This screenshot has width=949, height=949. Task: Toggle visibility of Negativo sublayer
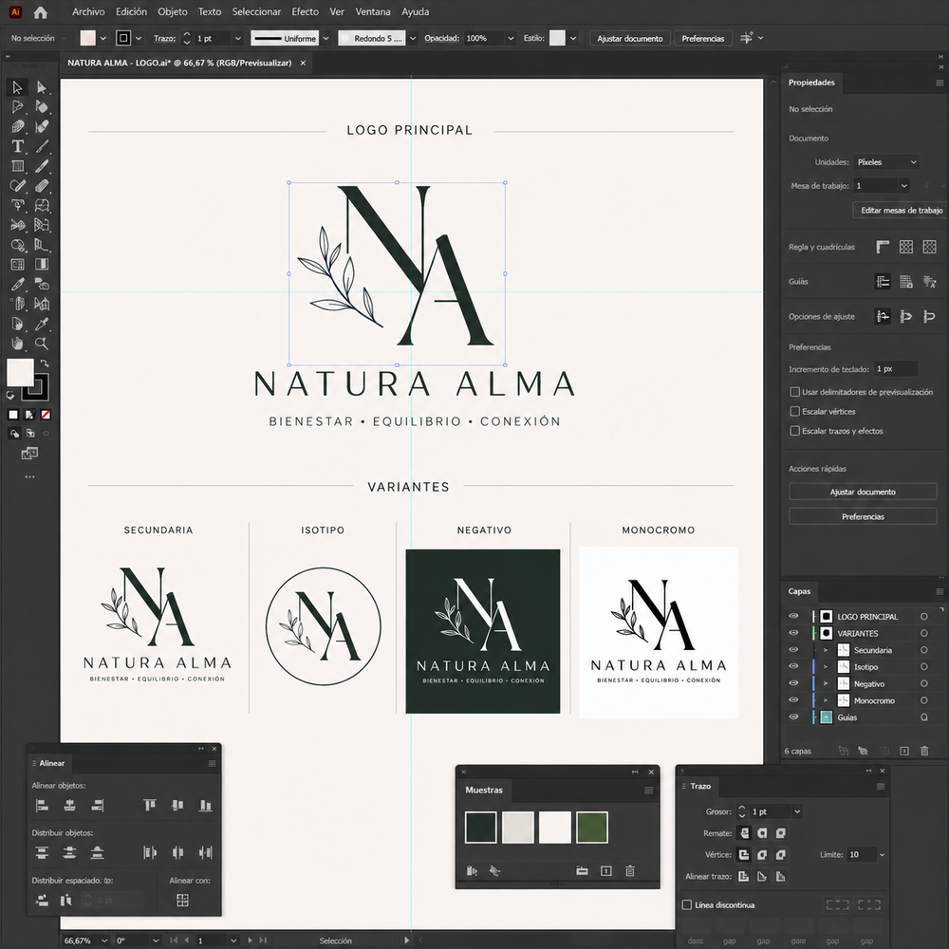click(793, 683)
